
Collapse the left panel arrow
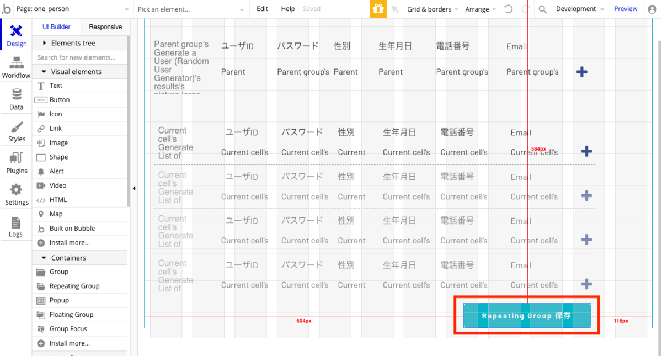coord(134,188)
